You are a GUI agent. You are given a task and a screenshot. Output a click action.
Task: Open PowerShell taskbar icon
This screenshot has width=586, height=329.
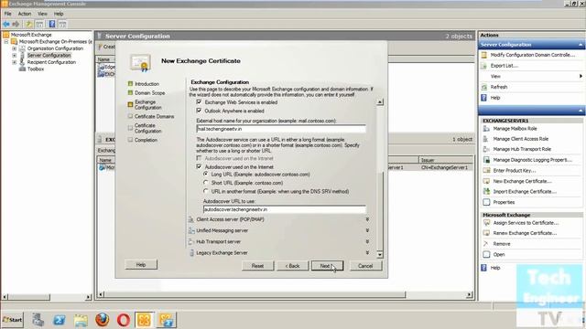(x=59, y=320)
